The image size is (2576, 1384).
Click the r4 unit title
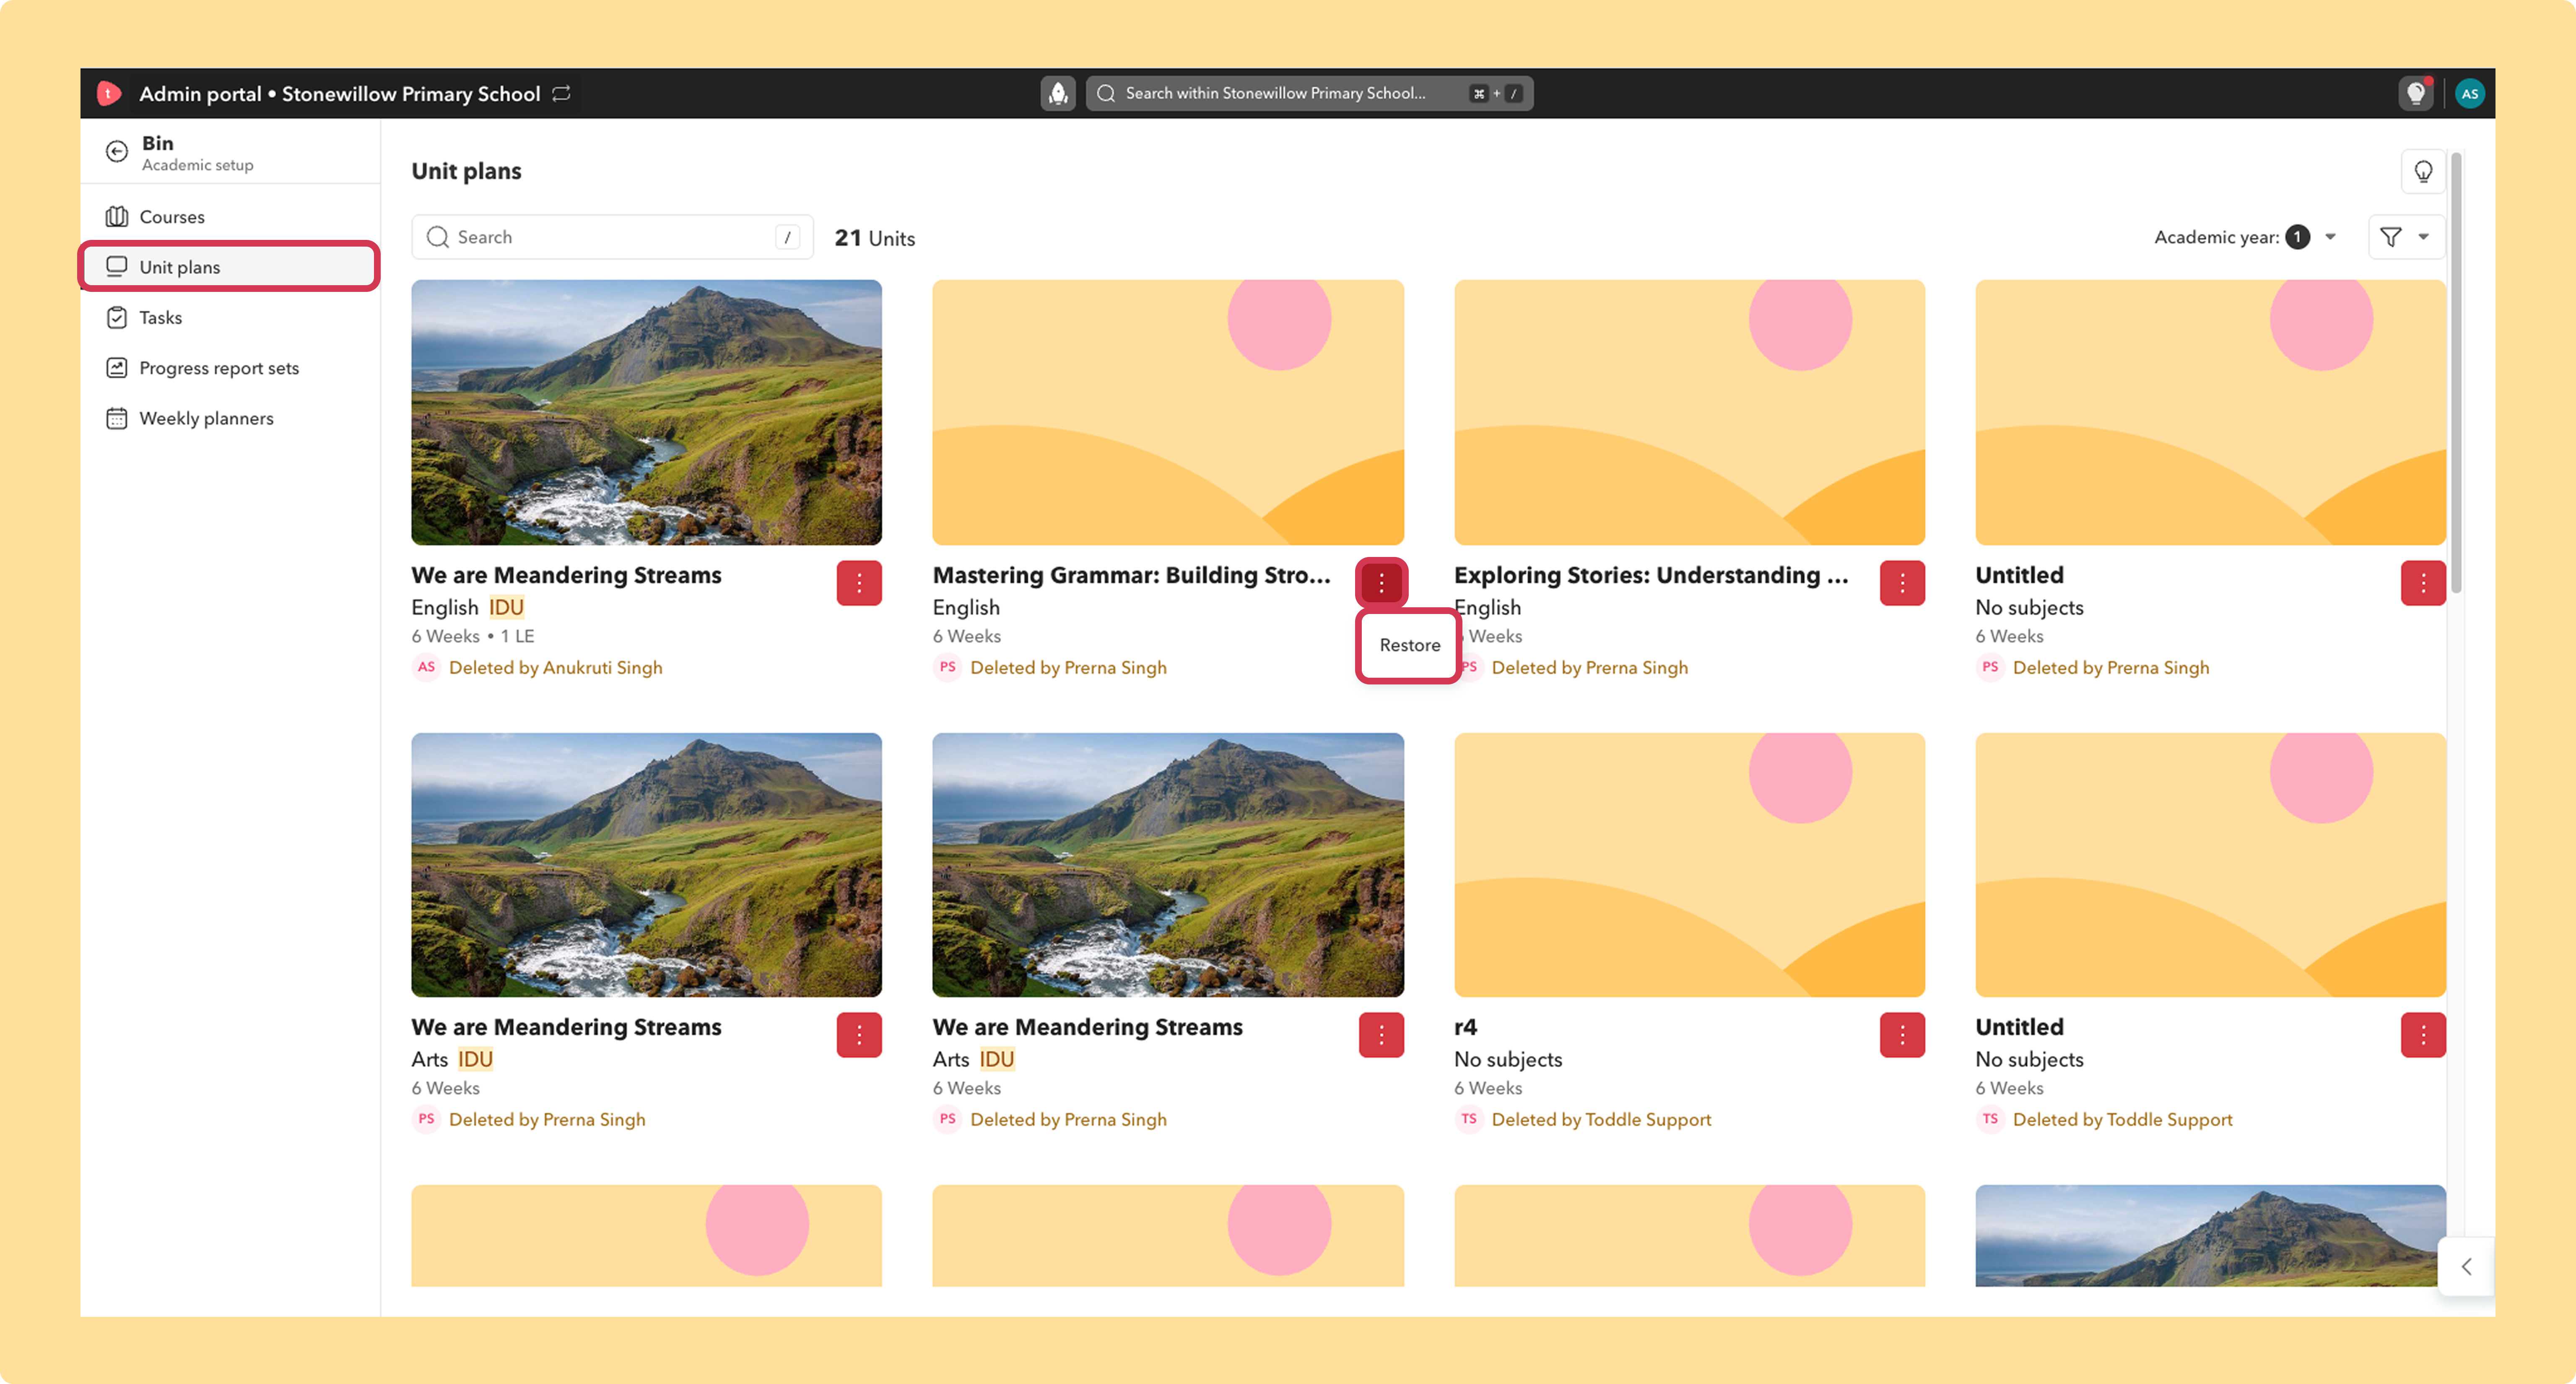pos(1466,1027)
